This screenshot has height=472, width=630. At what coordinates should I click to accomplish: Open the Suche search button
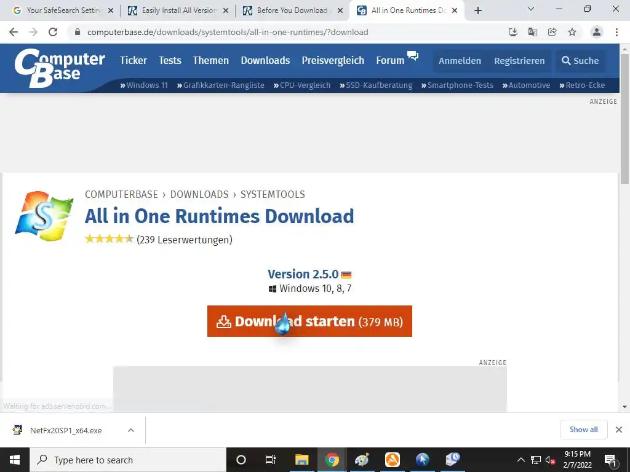pyautogui.click(x=580, y=61)
